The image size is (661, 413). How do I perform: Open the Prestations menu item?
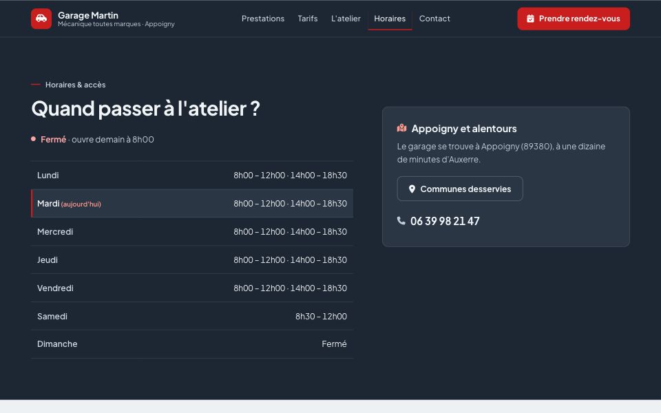coord(262,19)
